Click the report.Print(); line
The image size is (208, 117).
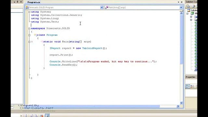tap(61, 55)
